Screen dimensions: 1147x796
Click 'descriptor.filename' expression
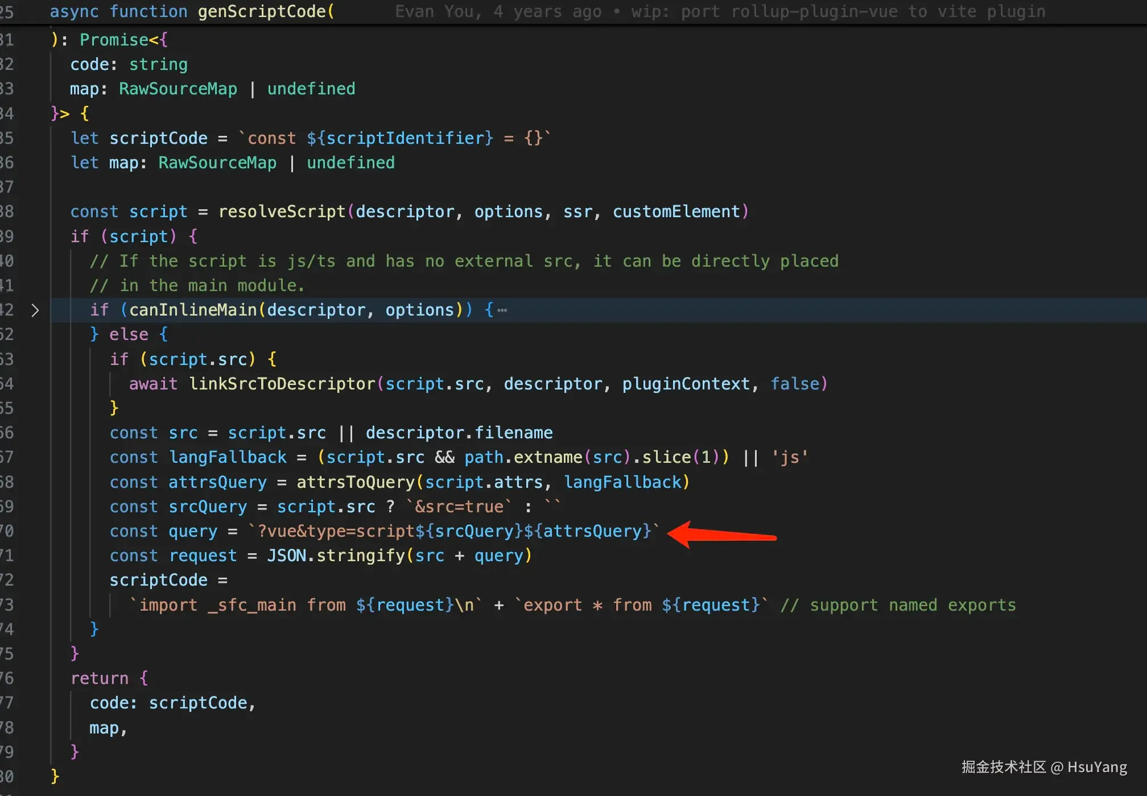(459, 433)
